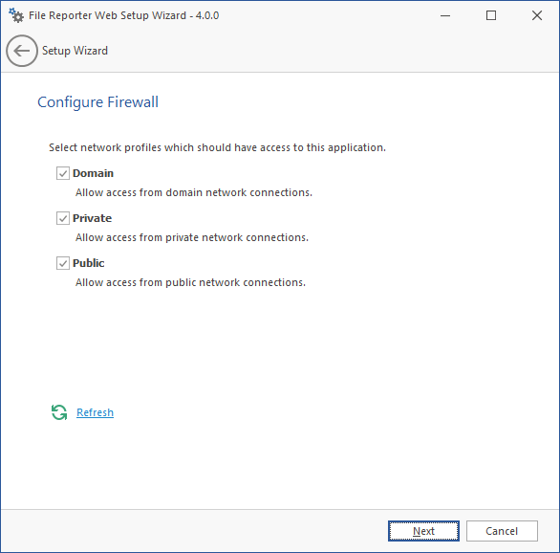This screenshot has width=560, height=553.
Task: Click the gear app icon in title bar
Action: click(16, 15)
